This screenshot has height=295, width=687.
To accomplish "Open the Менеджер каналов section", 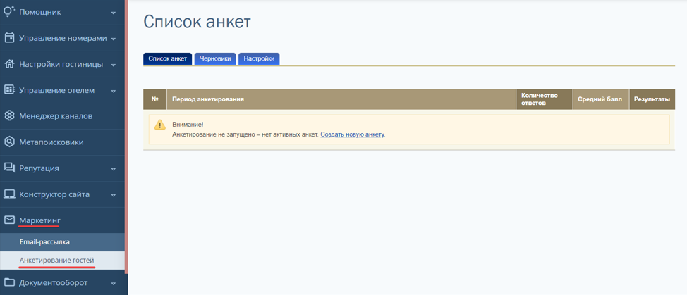I will tap(62, 116).
